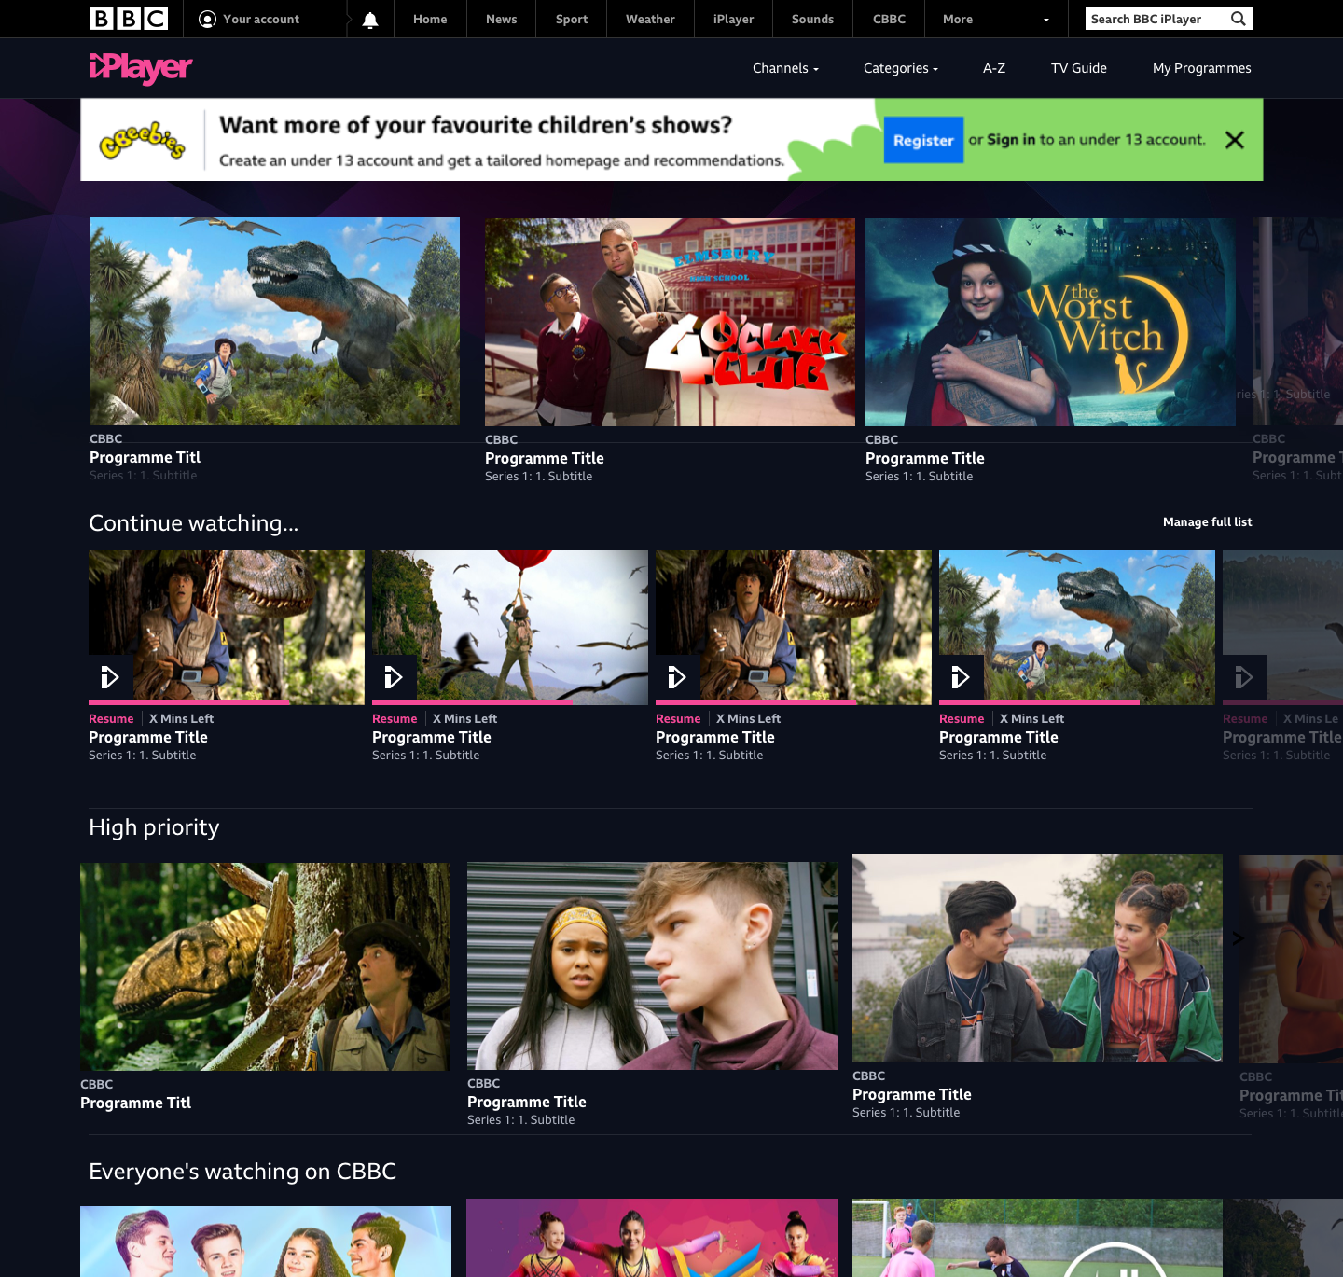Screen dimensions: 1343x1277
Task: Open Manage full list link
Action: 1208,522
